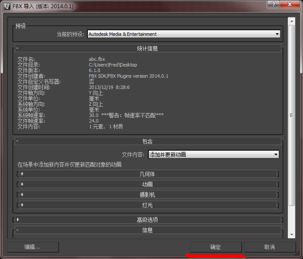Click the 3ds Max icon in title bar
Viewport: 303px width, 259px height.
(7, 6)
